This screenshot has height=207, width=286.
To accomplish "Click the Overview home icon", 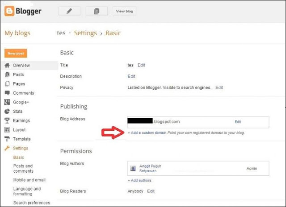I will tap(7, 66).
